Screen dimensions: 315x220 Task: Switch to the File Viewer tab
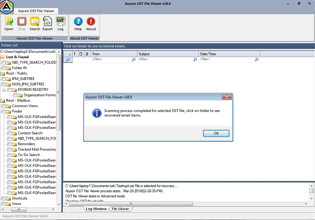click(x=120, y=209)
